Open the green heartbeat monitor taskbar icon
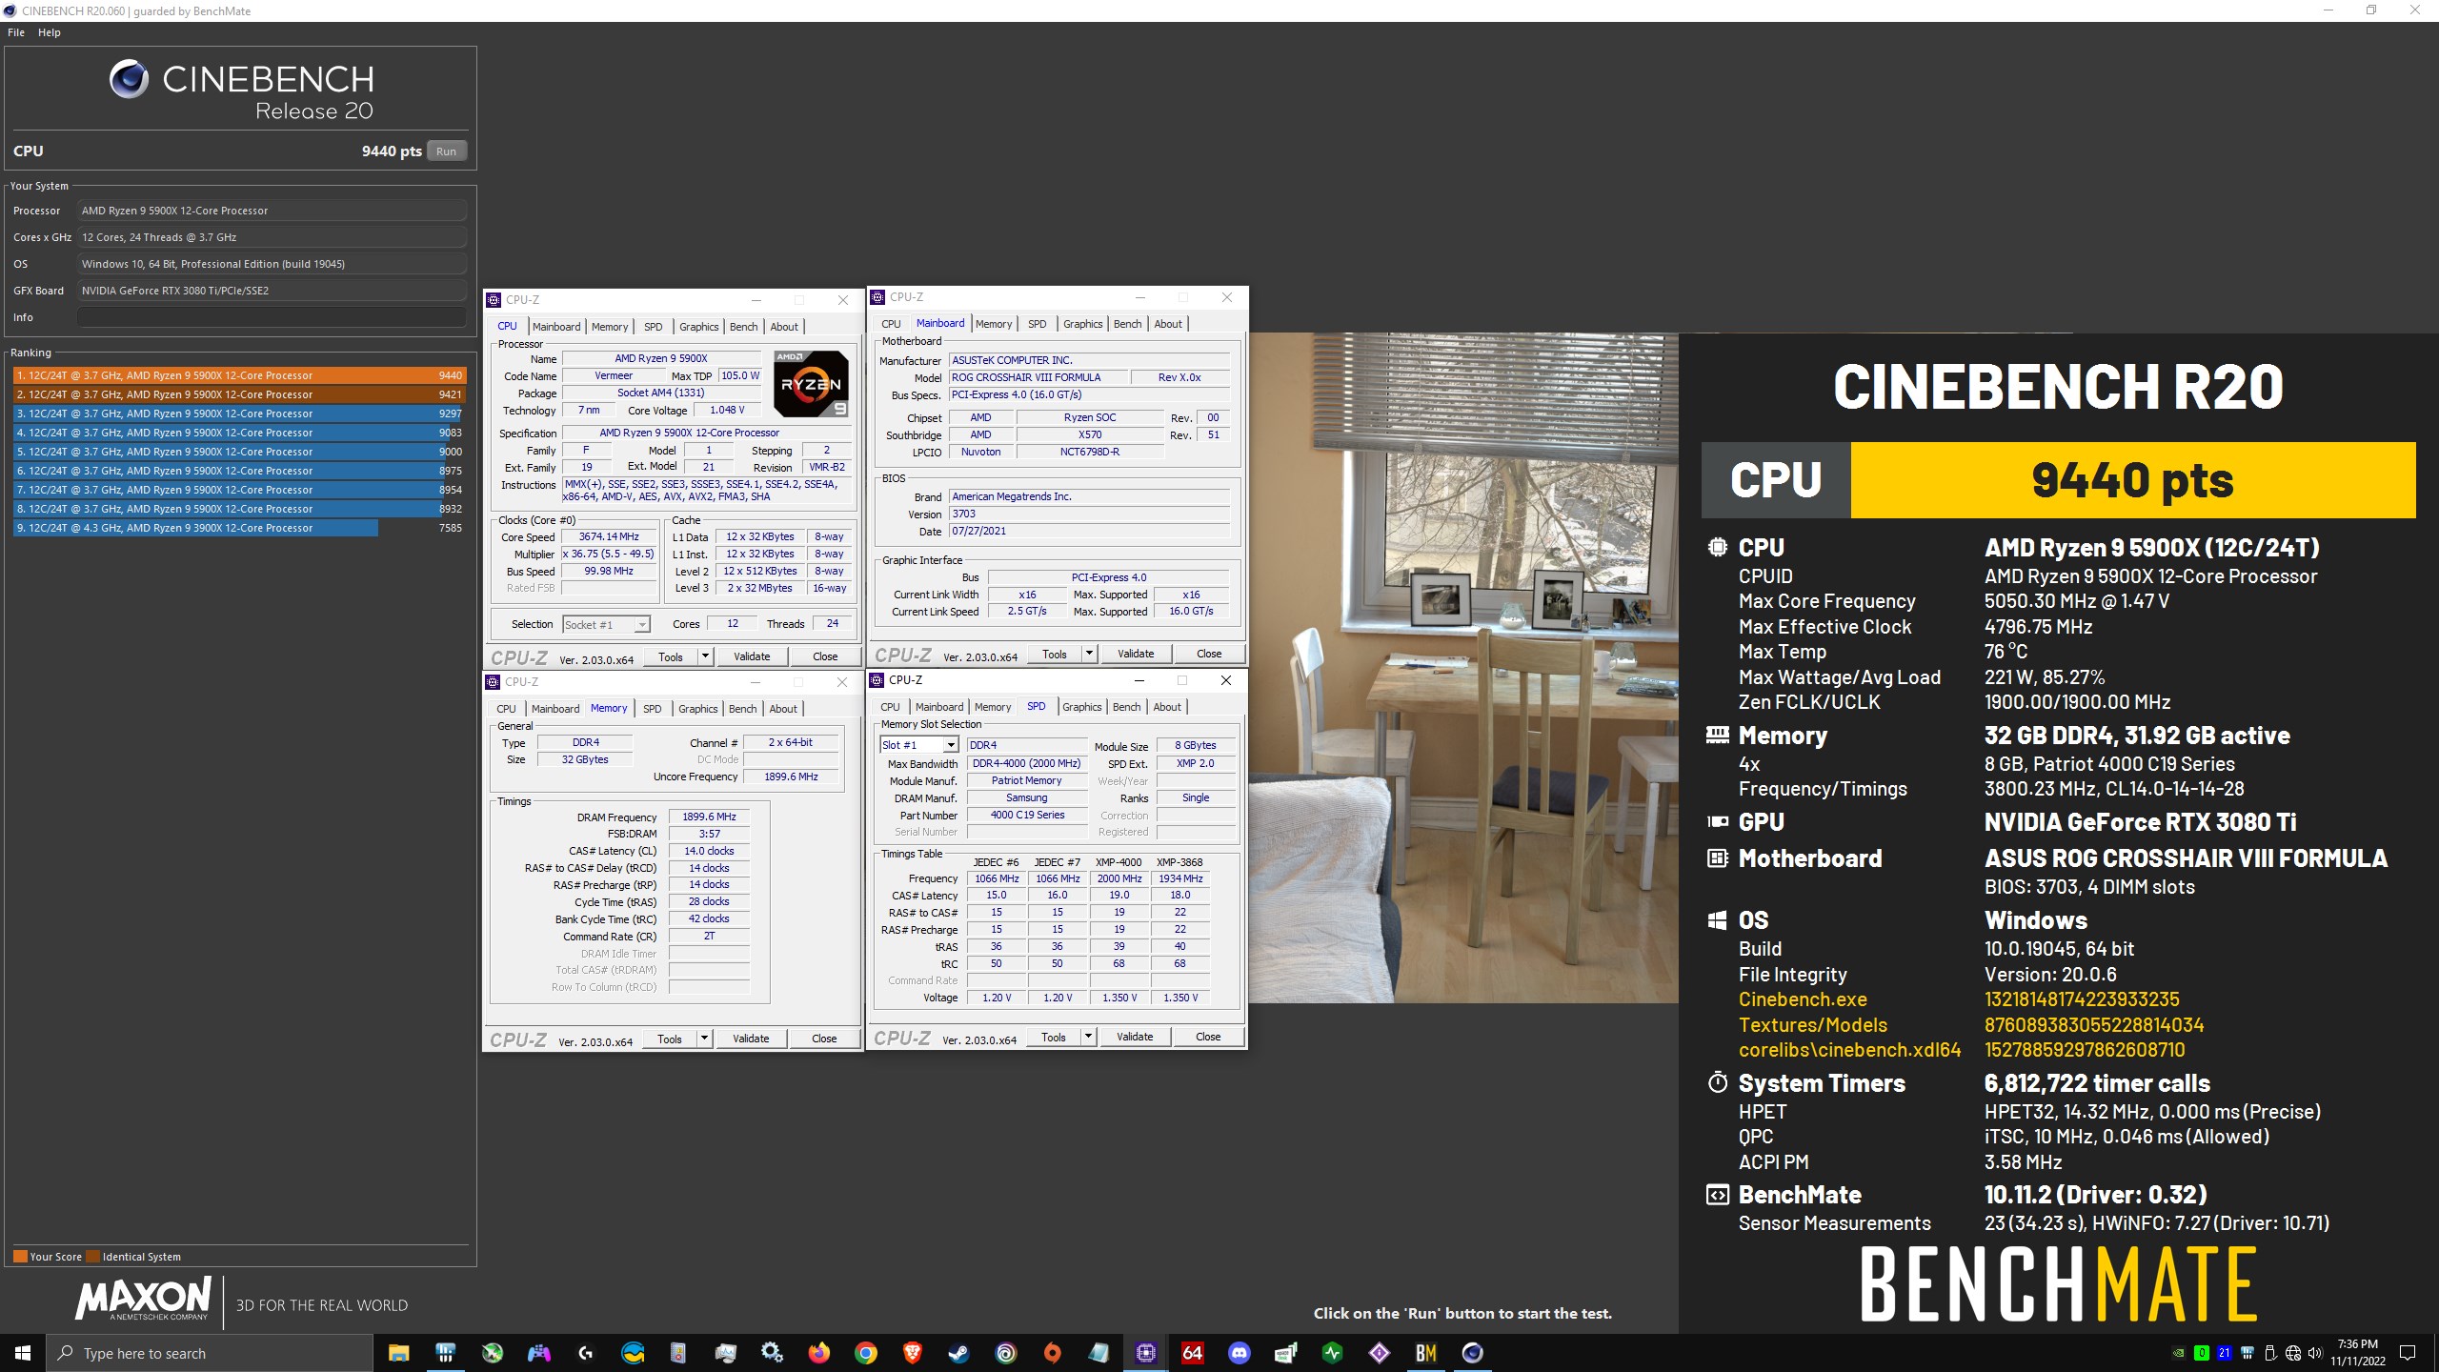The height and width of the screenshot is (1372, 2439). [x=1332, y=1353]
